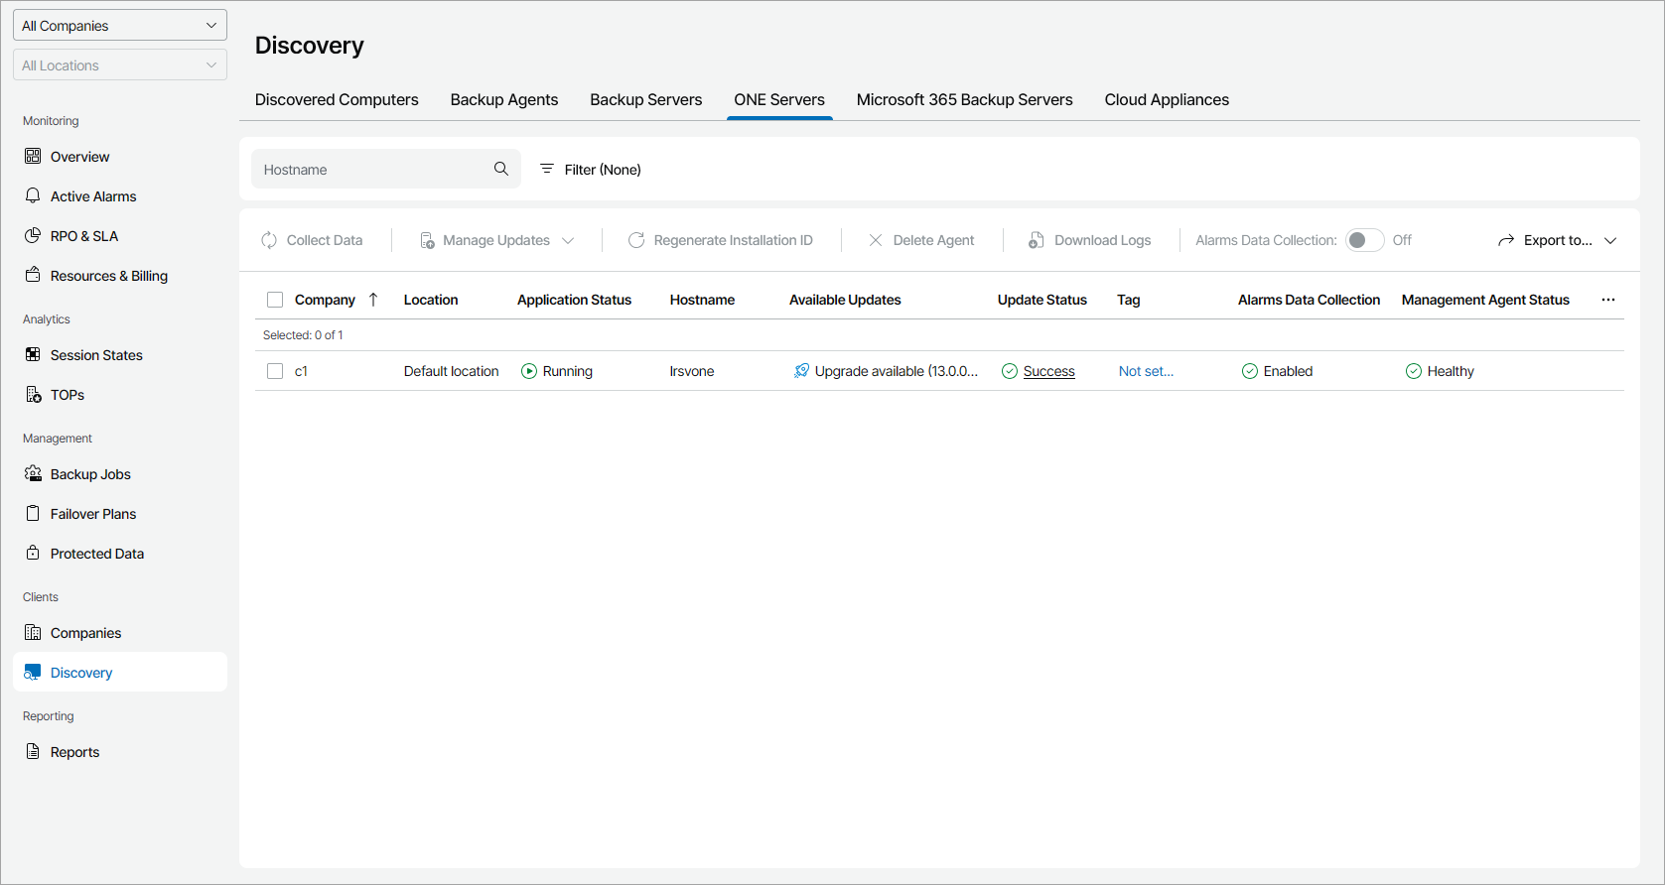Click the Location column header
The image size is (1665, 885).
point(431,300)
